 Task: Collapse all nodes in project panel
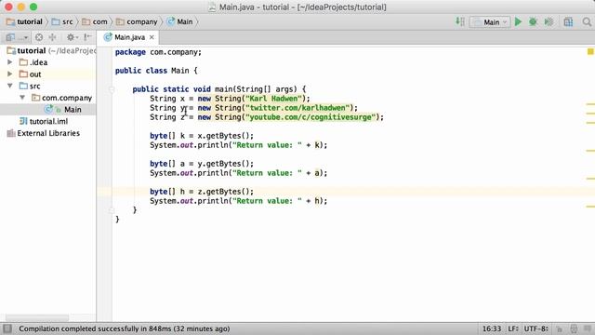tap(52, 37)
